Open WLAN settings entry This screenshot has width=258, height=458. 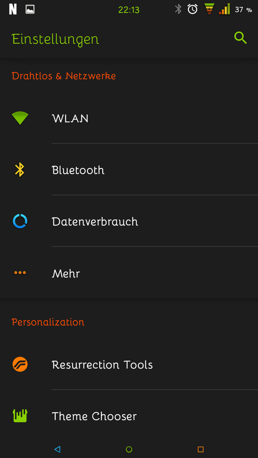pos(129,118)
